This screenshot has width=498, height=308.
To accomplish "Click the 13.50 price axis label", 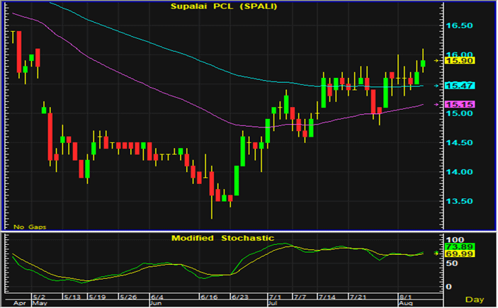I will [x=459, y=201].
